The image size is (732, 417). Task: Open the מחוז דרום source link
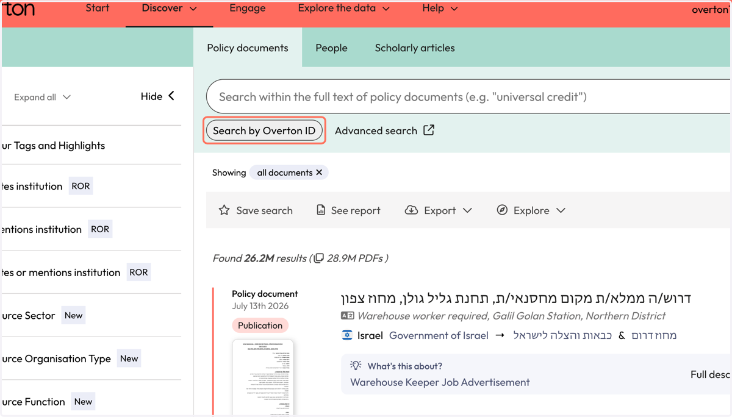click(x=654, y=335)
